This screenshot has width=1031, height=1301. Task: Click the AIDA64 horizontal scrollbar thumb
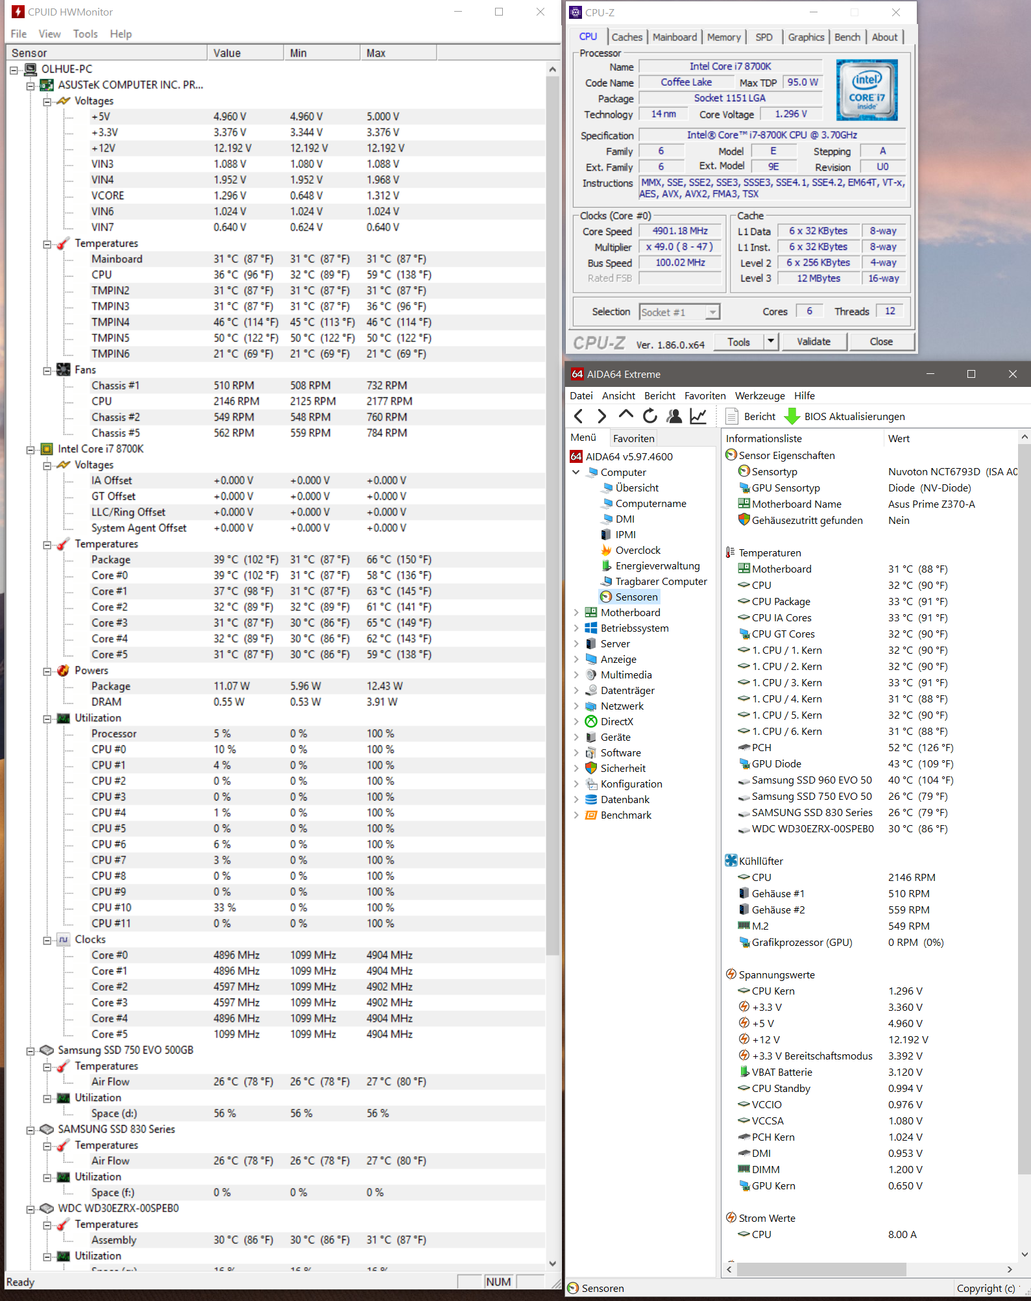[x=820, y=1269]
